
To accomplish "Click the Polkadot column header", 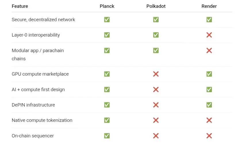I will point(156,6).
